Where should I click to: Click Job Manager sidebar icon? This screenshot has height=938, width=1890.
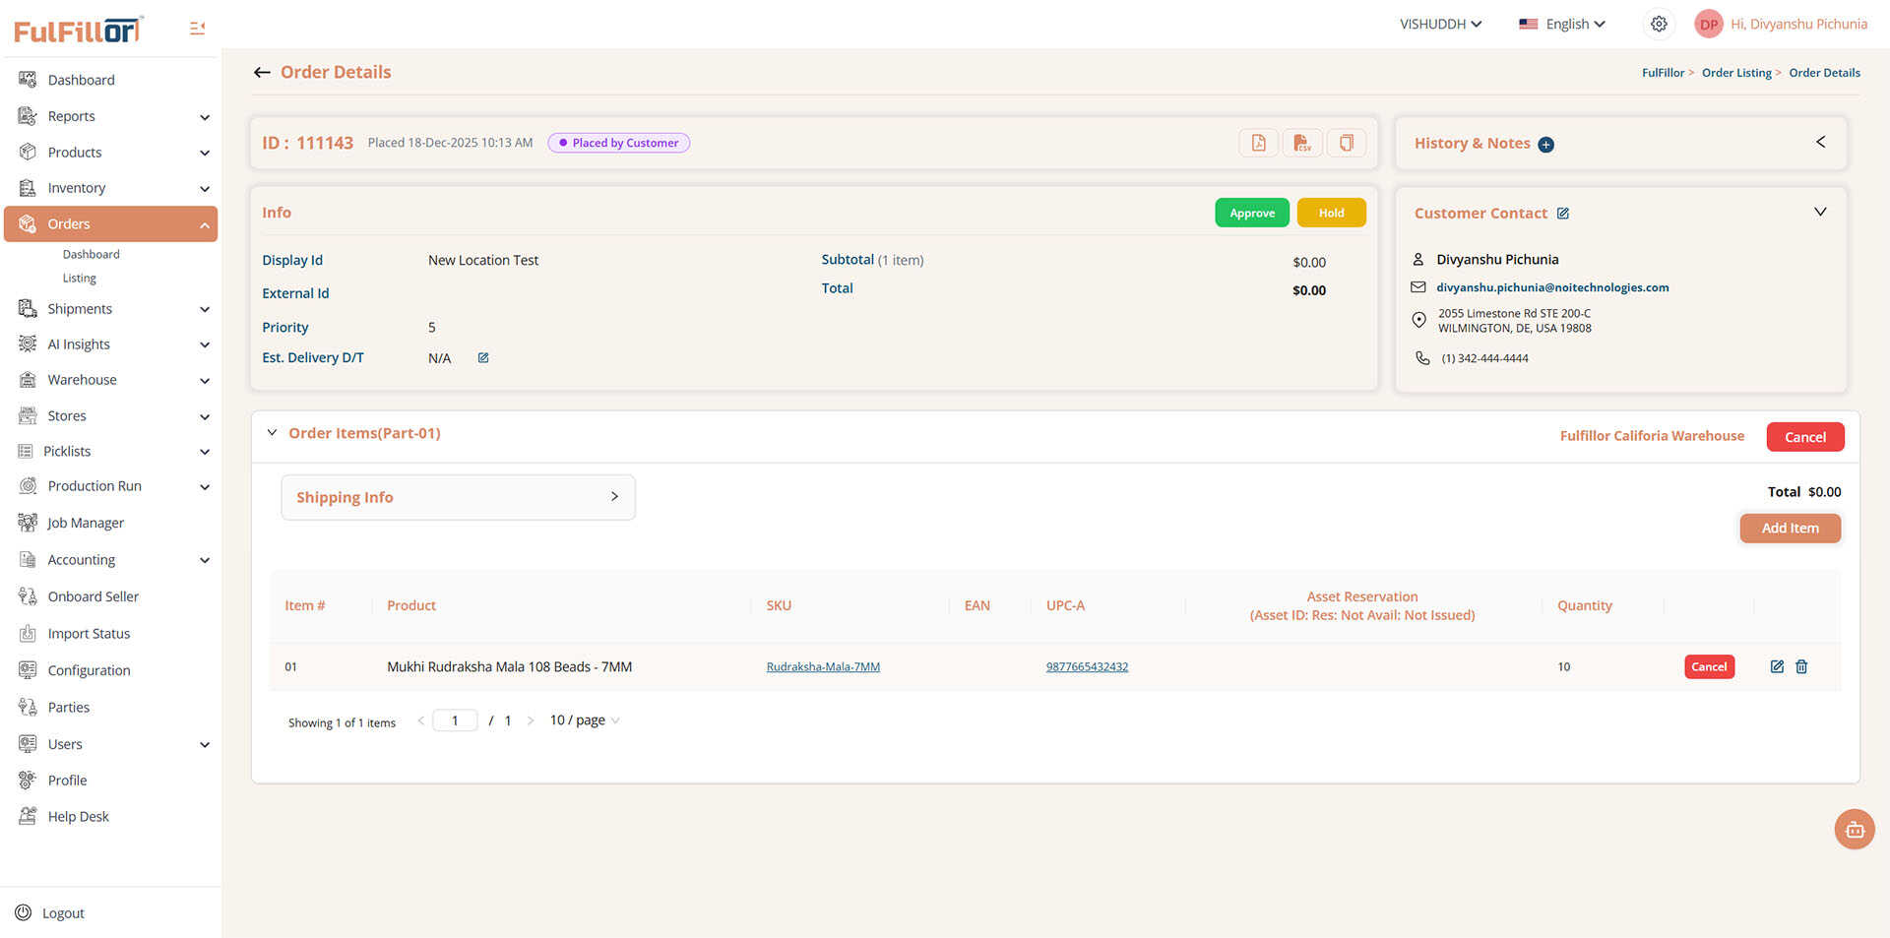28,523
